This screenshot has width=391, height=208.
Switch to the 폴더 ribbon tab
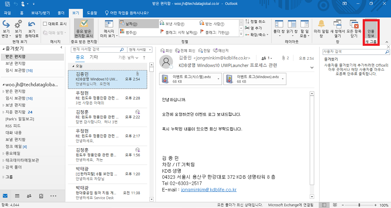pos(61,13)
